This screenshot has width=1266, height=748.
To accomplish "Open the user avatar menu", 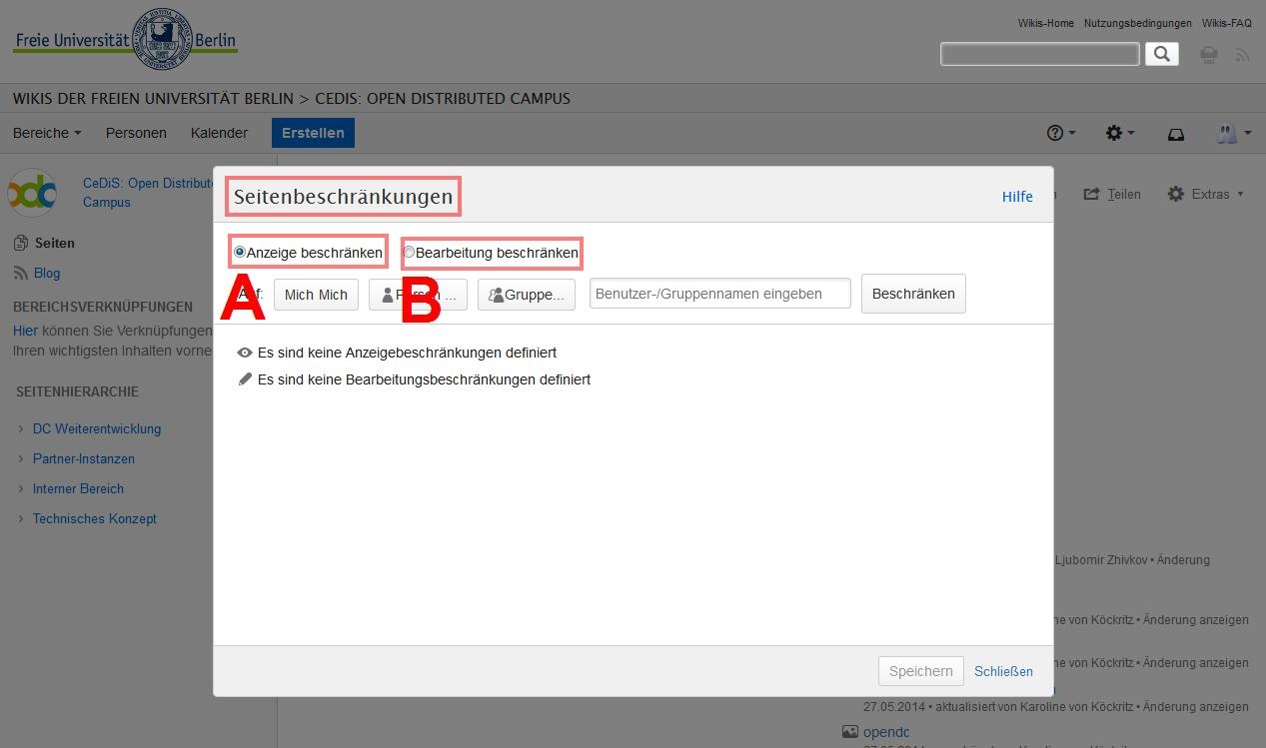I will pyautogui.click(x=1233, y=133).
